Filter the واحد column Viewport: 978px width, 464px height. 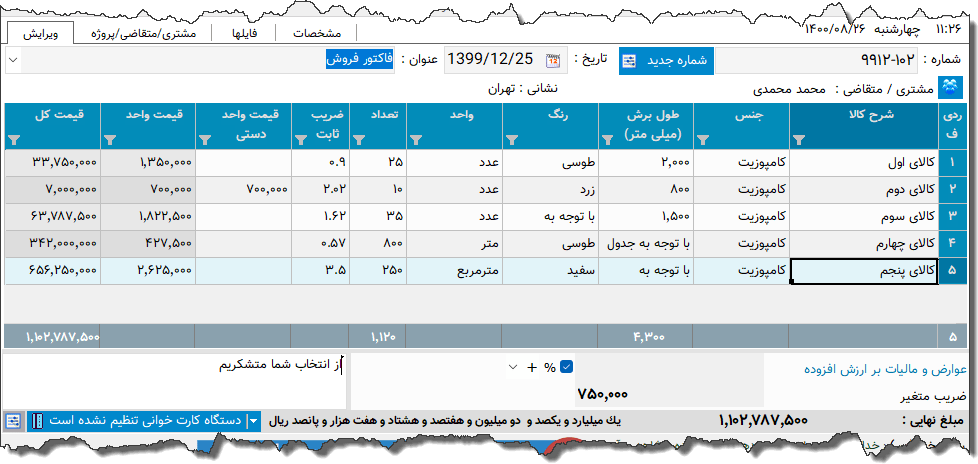(415, 140)
